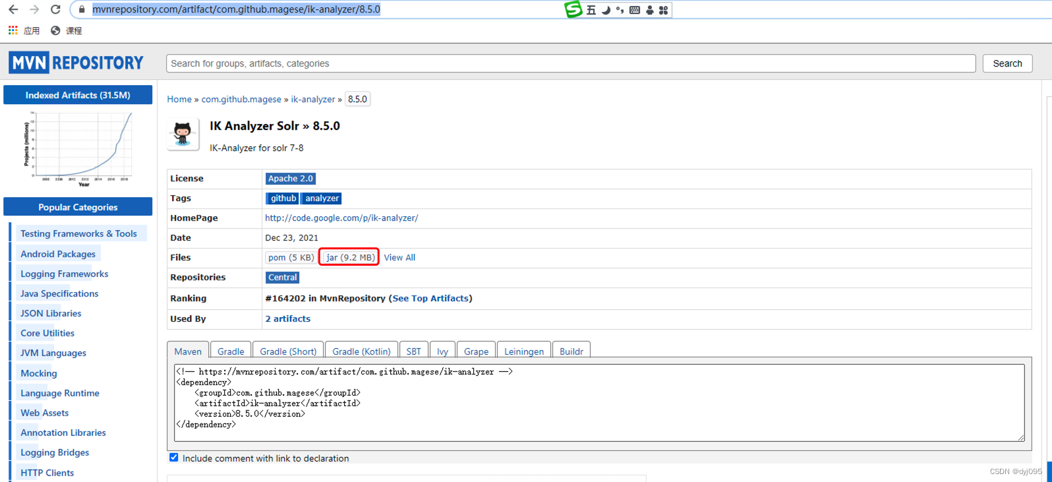Toggle Sogou moon half-width icon

pos(606,10)
